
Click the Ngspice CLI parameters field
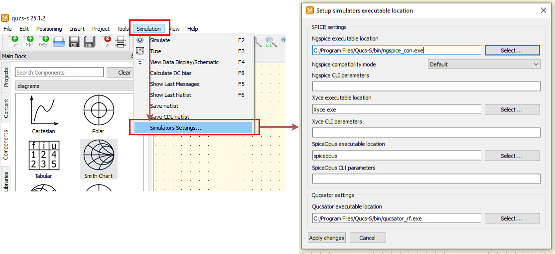(426, 86)
